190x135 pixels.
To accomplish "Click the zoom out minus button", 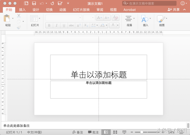I will click(132, 132).
